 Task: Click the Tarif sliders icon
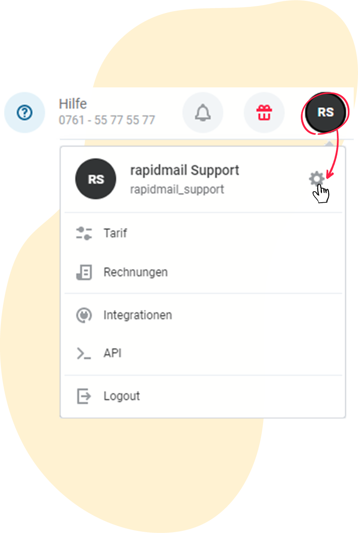click(x=84, y=233)
